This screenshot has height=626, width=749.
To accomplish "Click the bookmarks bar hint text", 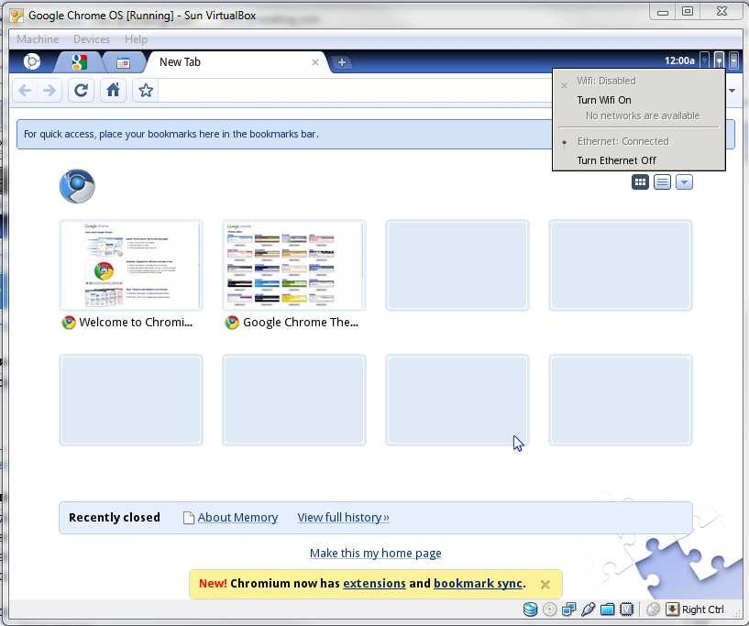I will tap(171, 134).
